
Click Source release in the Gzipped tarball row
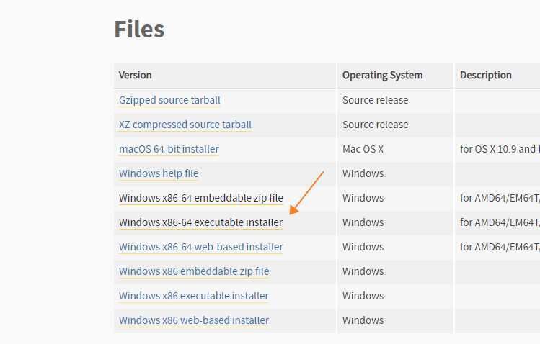375,100
